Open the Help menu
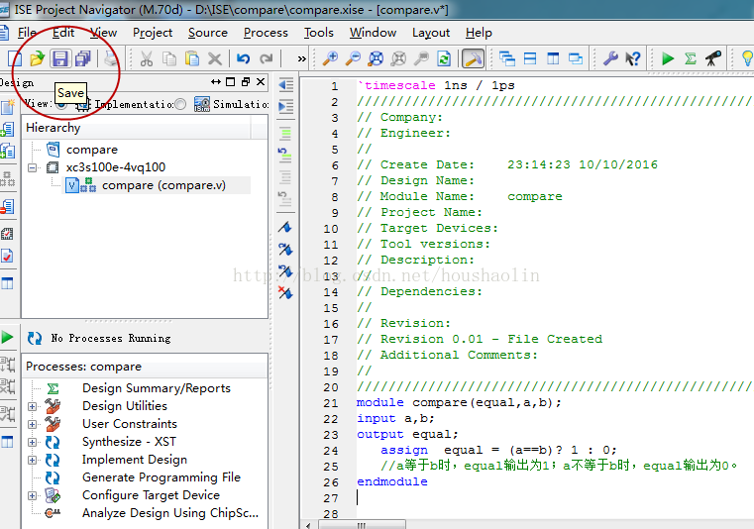This screenshot has width=754, height=529. click(479, 33)
